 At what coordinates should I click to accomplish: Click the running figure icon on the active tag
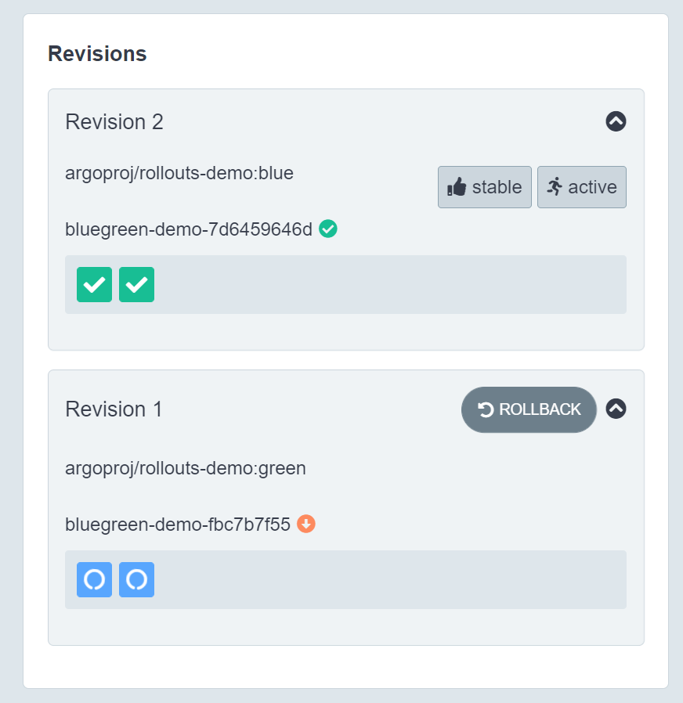(555, 186)
